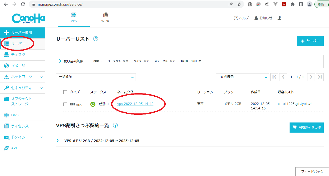Bookmark this page with the star icon
This screenshot has width=329, height=176.
pos(239,4)
